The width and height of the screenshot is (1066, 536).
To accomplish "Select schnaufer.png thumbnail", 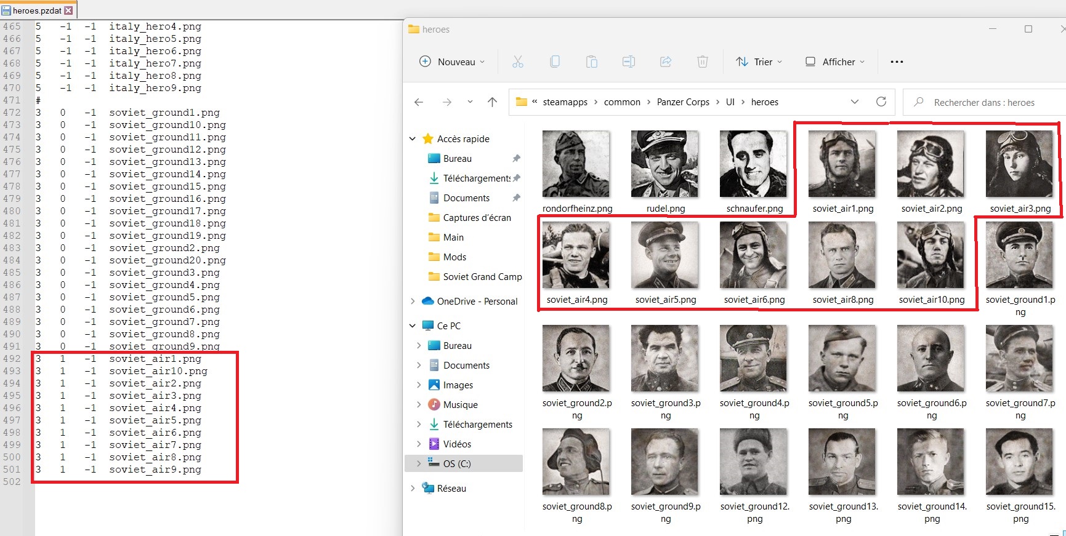I will click(x=754, y=164).
